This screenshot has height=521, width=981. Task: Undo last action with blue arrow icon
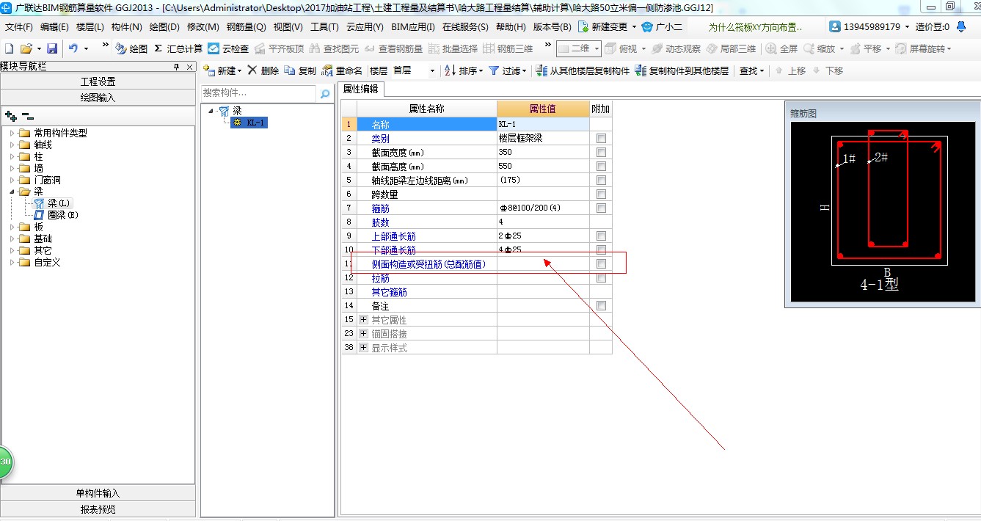point(73,48)
